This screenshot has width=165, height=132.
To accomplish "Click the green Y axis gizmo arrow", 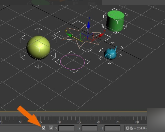I will point(69,35).
